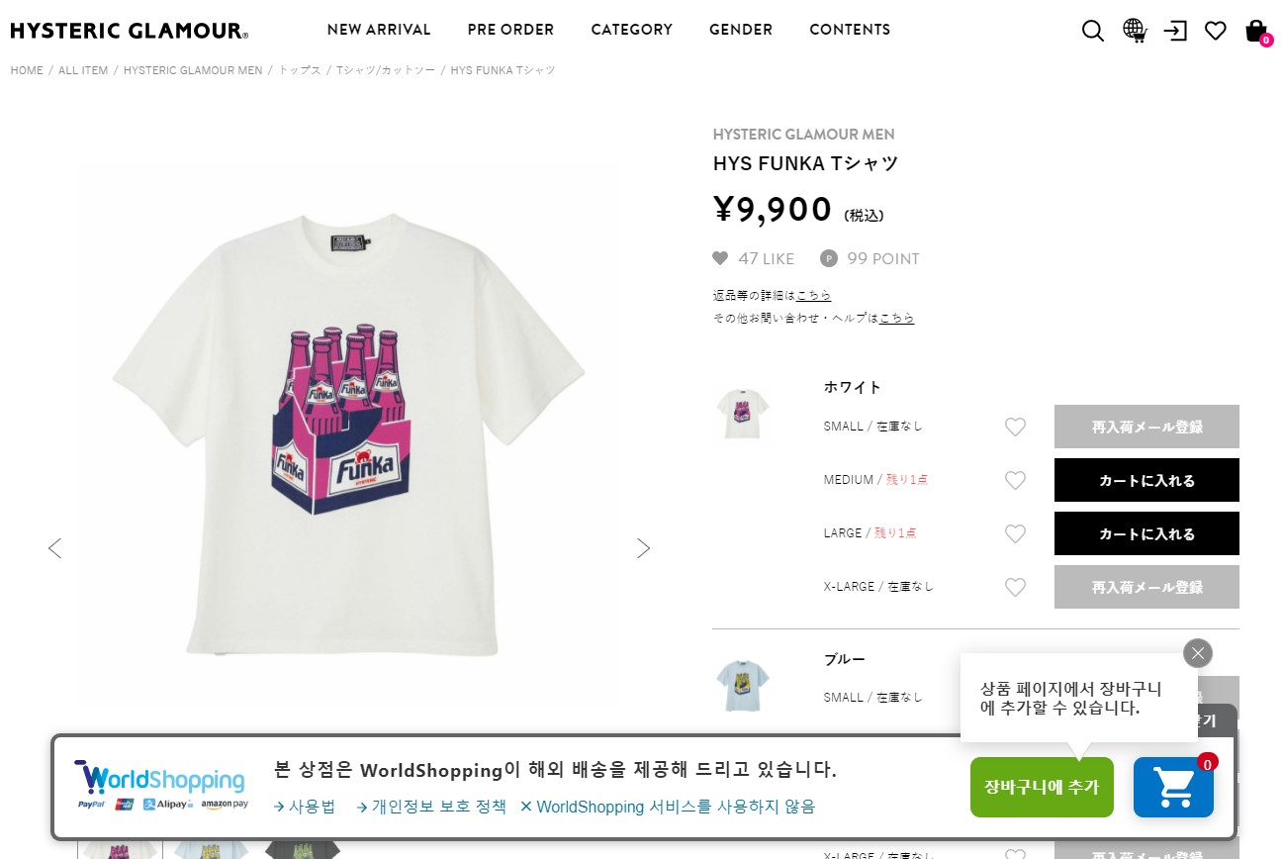Favorite the white LARGE size heart
This screenshot has height=859, width=1283.
pos(1015,534)
